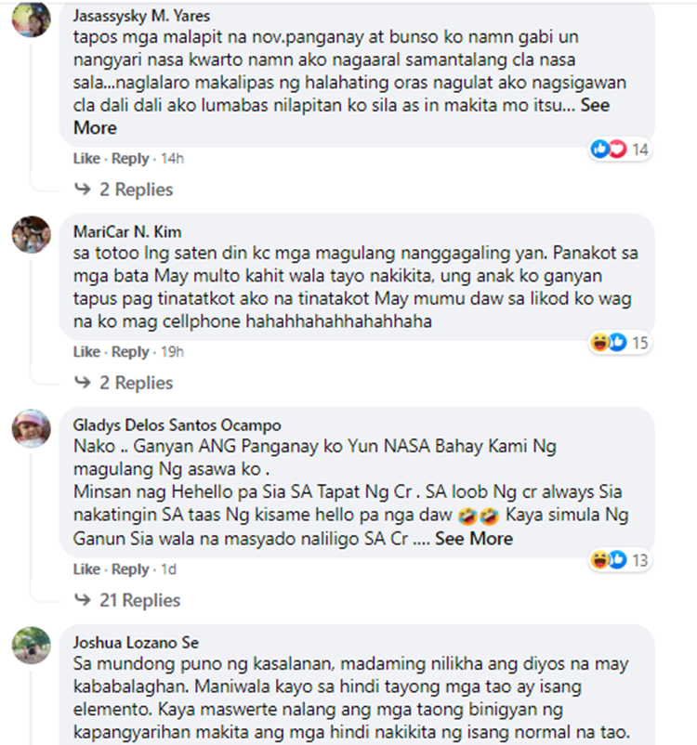Reply to MariCar N. Kim's comment
Viewport: 697px width, 745px height.
pos(130,351)
